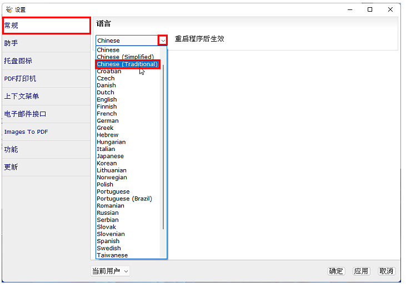Choose Czech language
Screen dimensions: 406x288
click(x=128, y=78)
